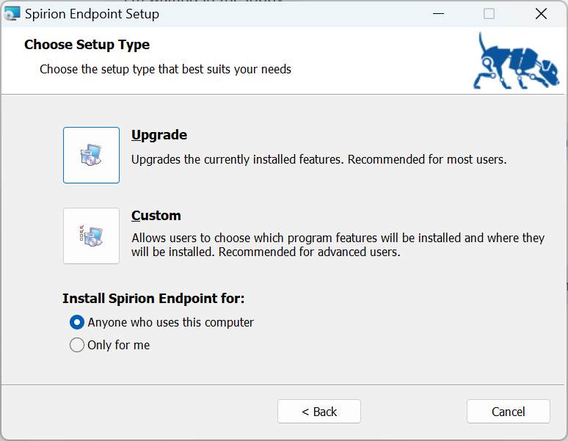The height and width of the screenshot is (441, 568).
Task: Click the "Spirion Endpoint Setup" window title text
Action: coord(92,14)
